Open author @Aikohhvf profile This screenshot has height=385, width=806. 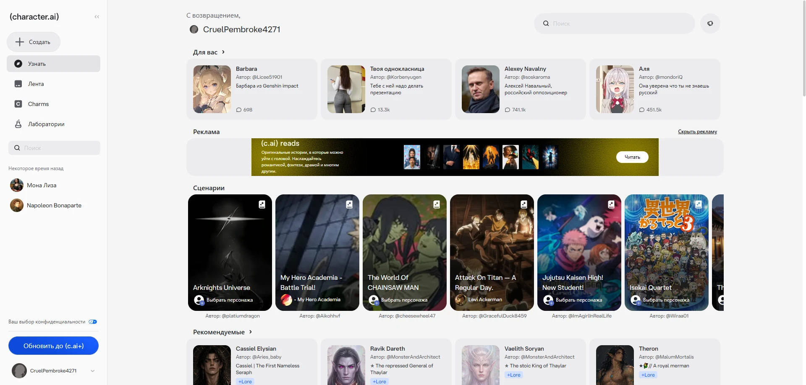pos(320,316)
